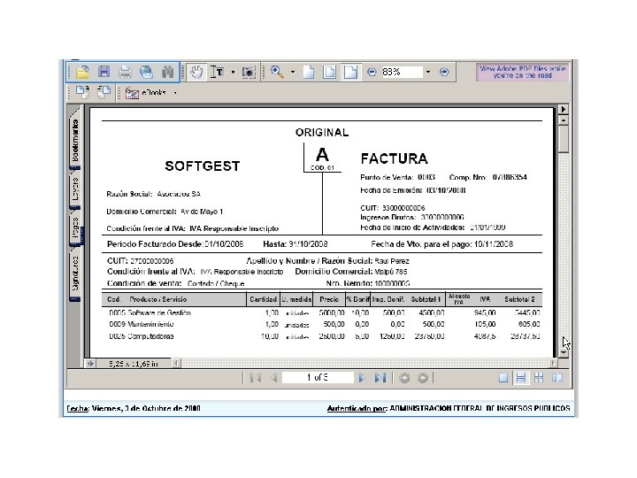Go to First Page
637x478 pixels.
(x=256, y=378)
